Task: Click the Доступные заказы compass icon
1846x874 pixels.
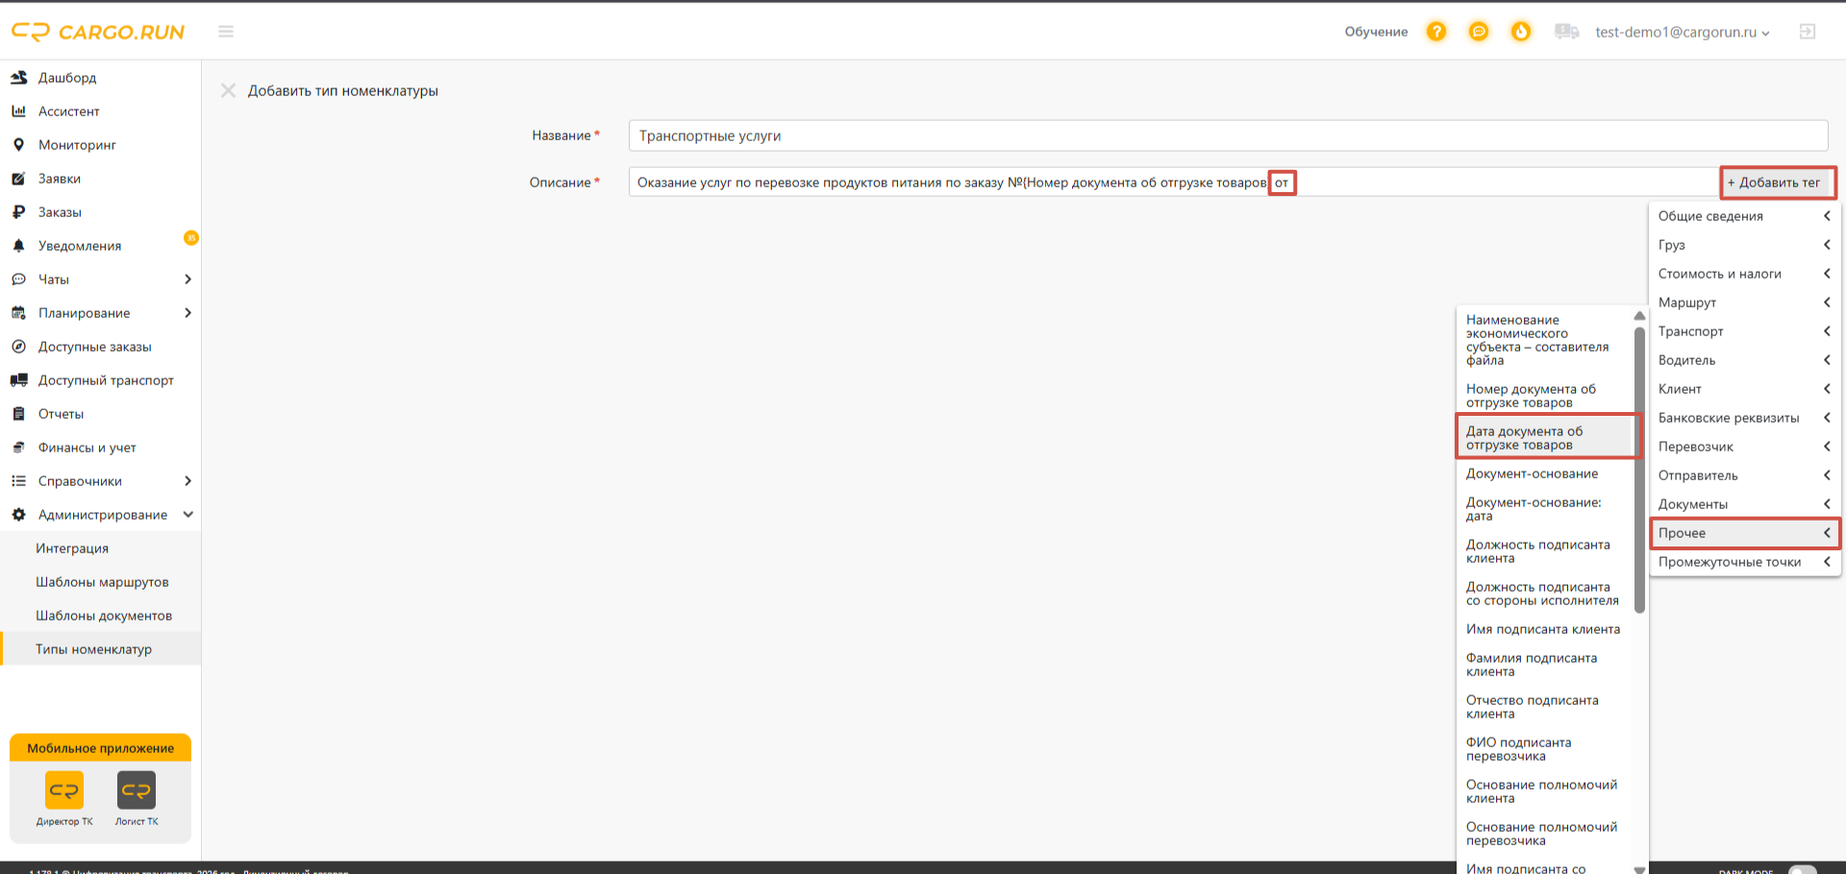Action: tap(18, 347)
